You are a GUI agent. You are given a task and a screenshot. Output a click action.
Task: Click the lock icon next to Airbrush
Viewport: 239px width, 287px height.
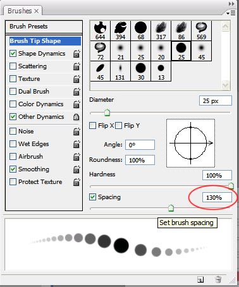click(77, 157)
